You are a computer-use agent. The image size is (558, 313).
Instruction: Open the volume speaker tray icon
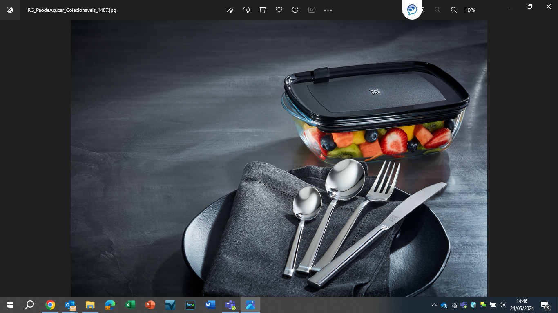pos(502,305)
